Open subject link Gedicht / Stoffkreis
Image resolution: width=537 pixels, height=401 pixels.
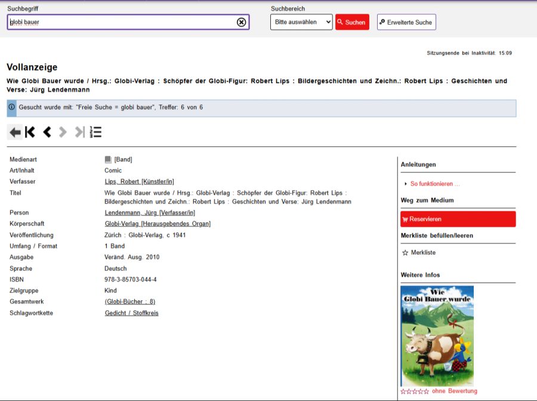[x=131, y=313]
